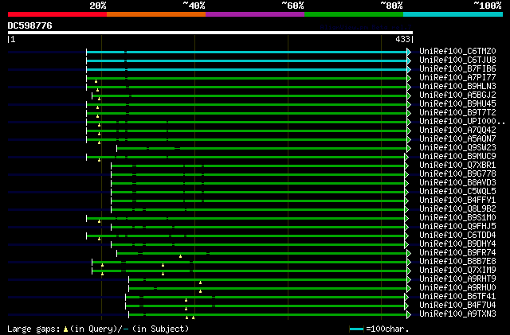This screenshot has width=510, height=335.
Task: Open the UniRef100_Q9SW23 hit entry
Action: coord(457,148)
